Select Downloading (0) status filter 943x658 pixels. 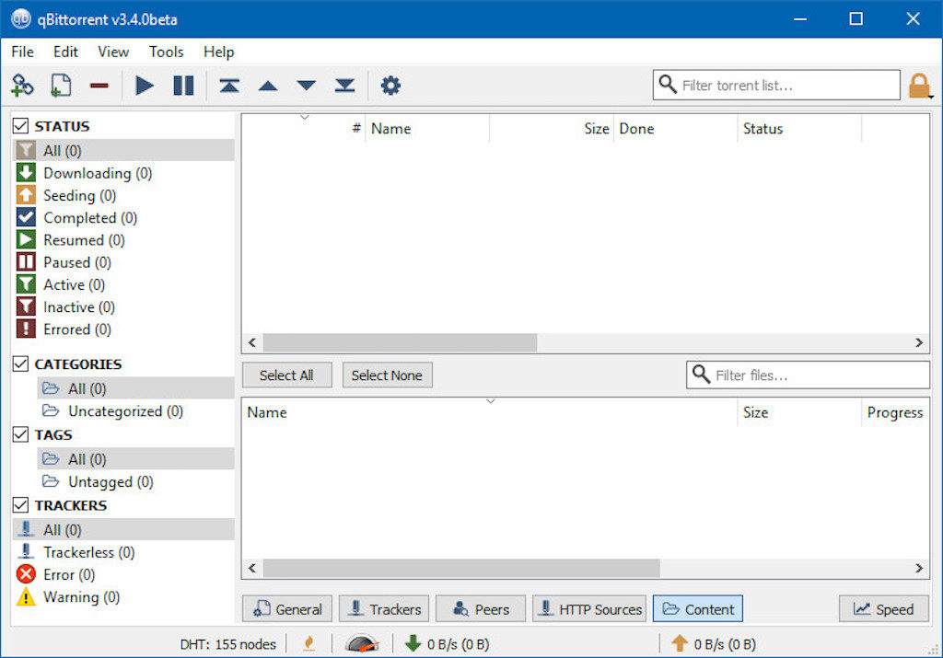(123, 173)
